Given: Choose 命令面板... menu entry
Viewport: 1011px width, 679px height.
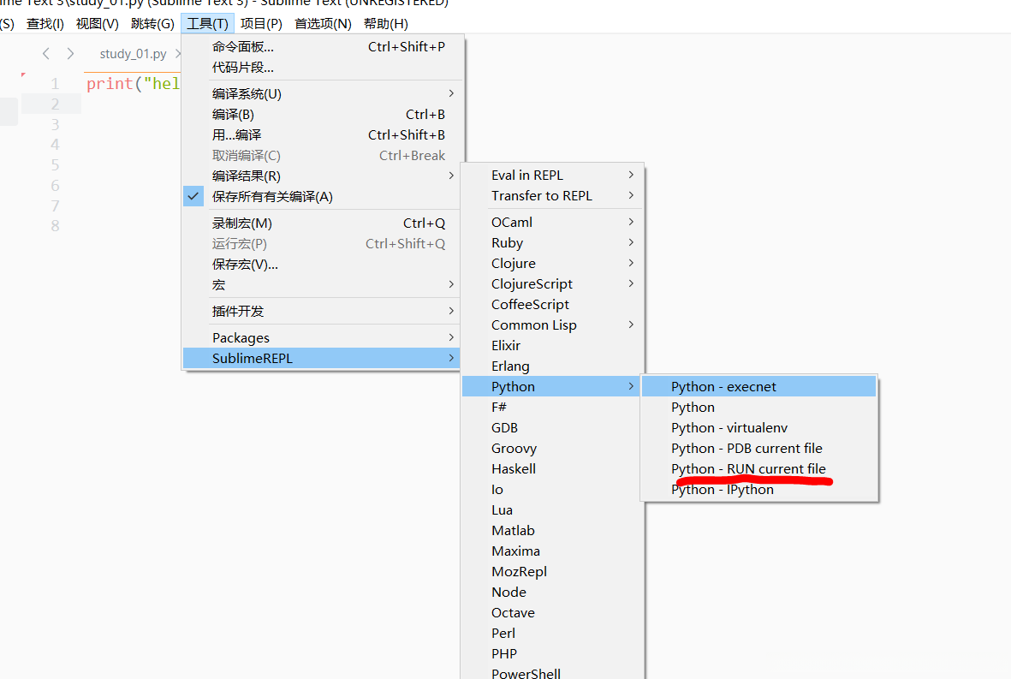Looking at the screenshot, I should [322, 46].
